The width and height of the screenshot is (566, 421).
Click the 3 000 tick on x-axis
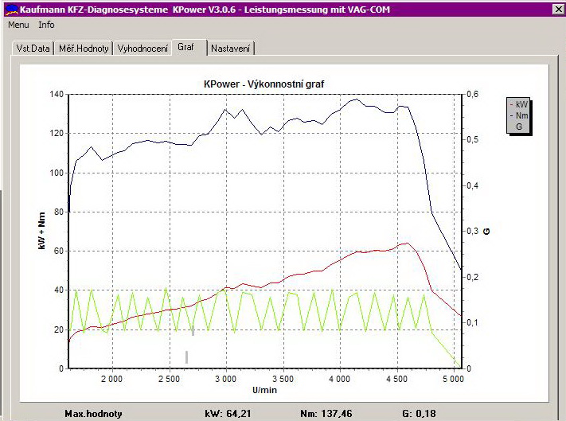pos(225,380)
